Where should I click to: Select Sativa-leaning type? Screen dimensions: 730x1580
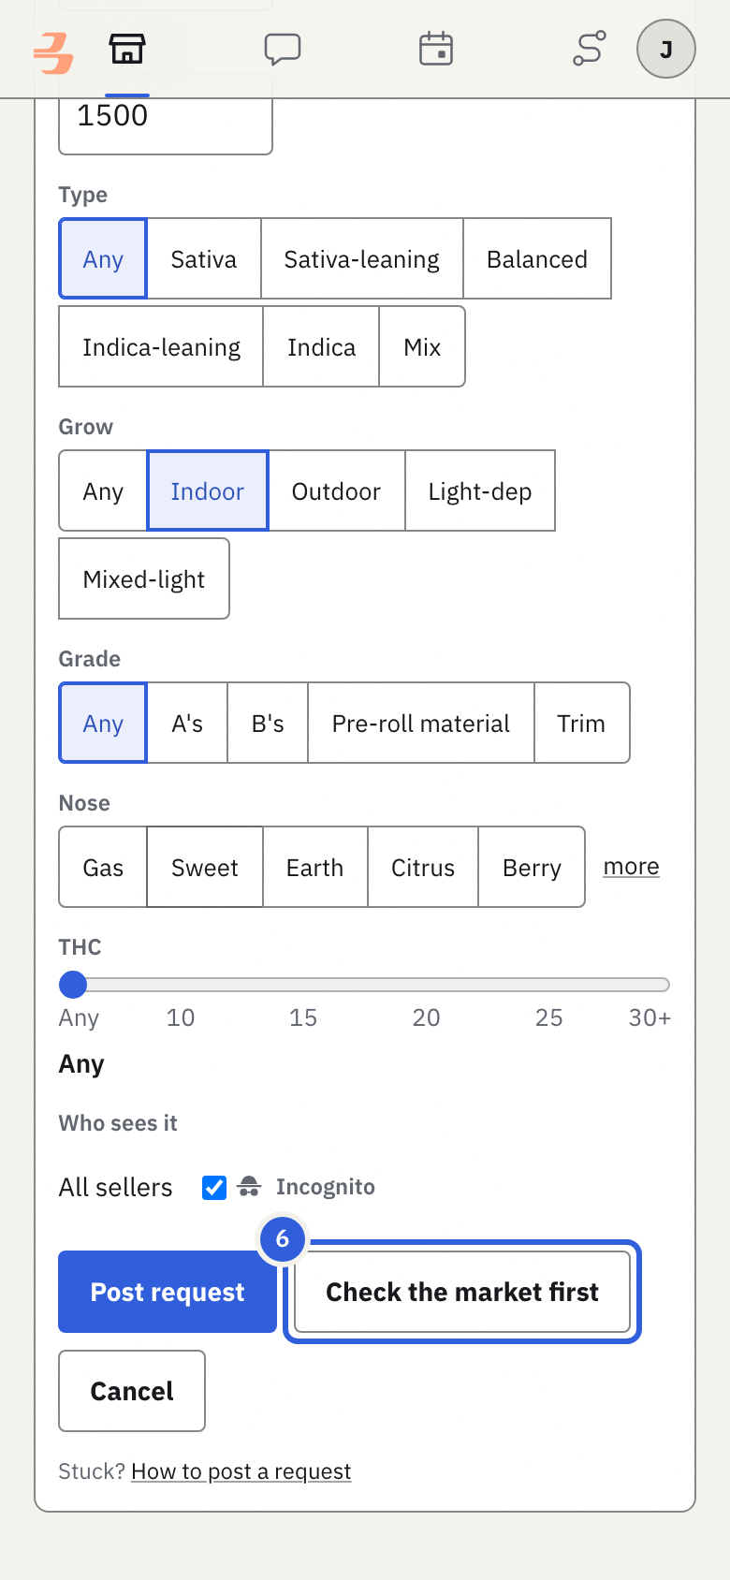tap(362, 259)
